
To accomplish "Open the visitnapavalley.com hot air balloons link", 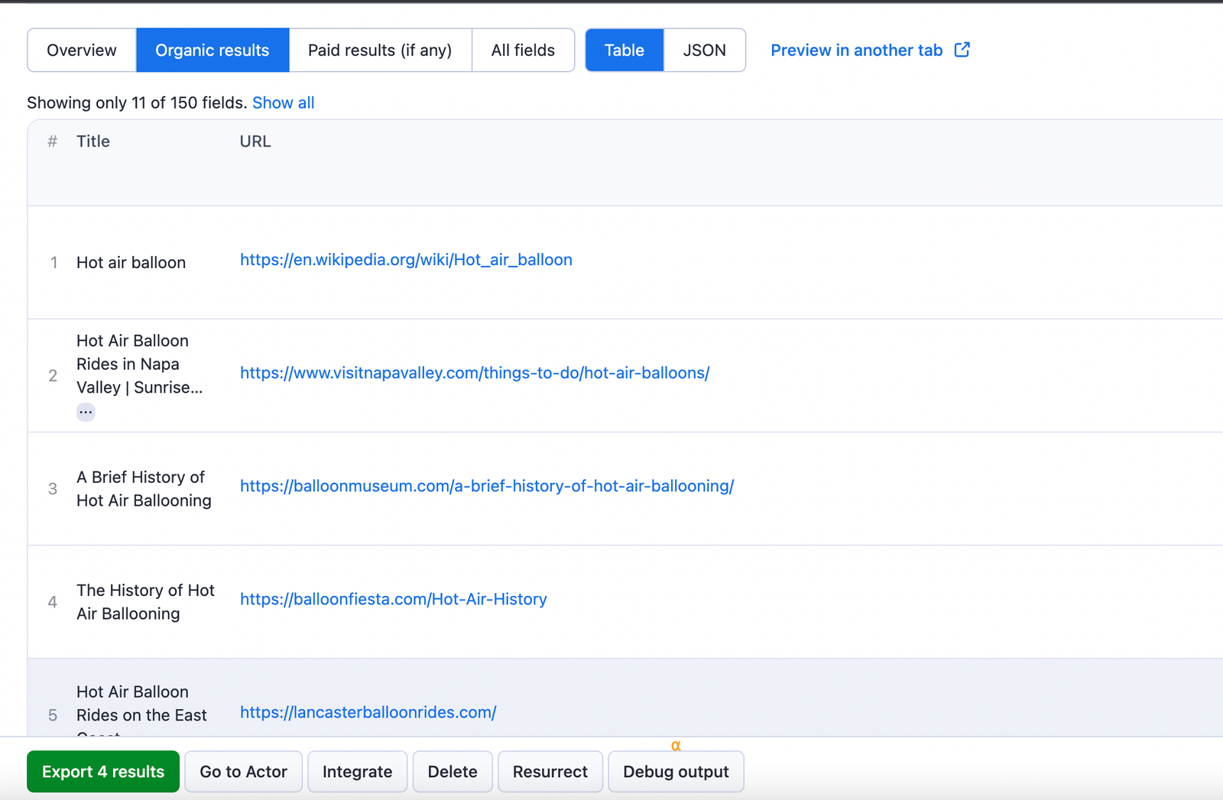I will (474, 373).
